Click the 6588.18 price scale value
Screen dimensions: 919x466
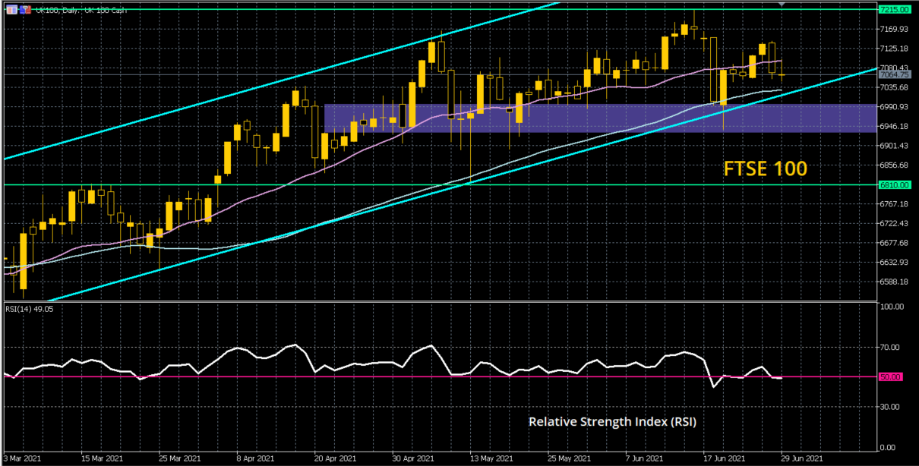coord(894,282)
